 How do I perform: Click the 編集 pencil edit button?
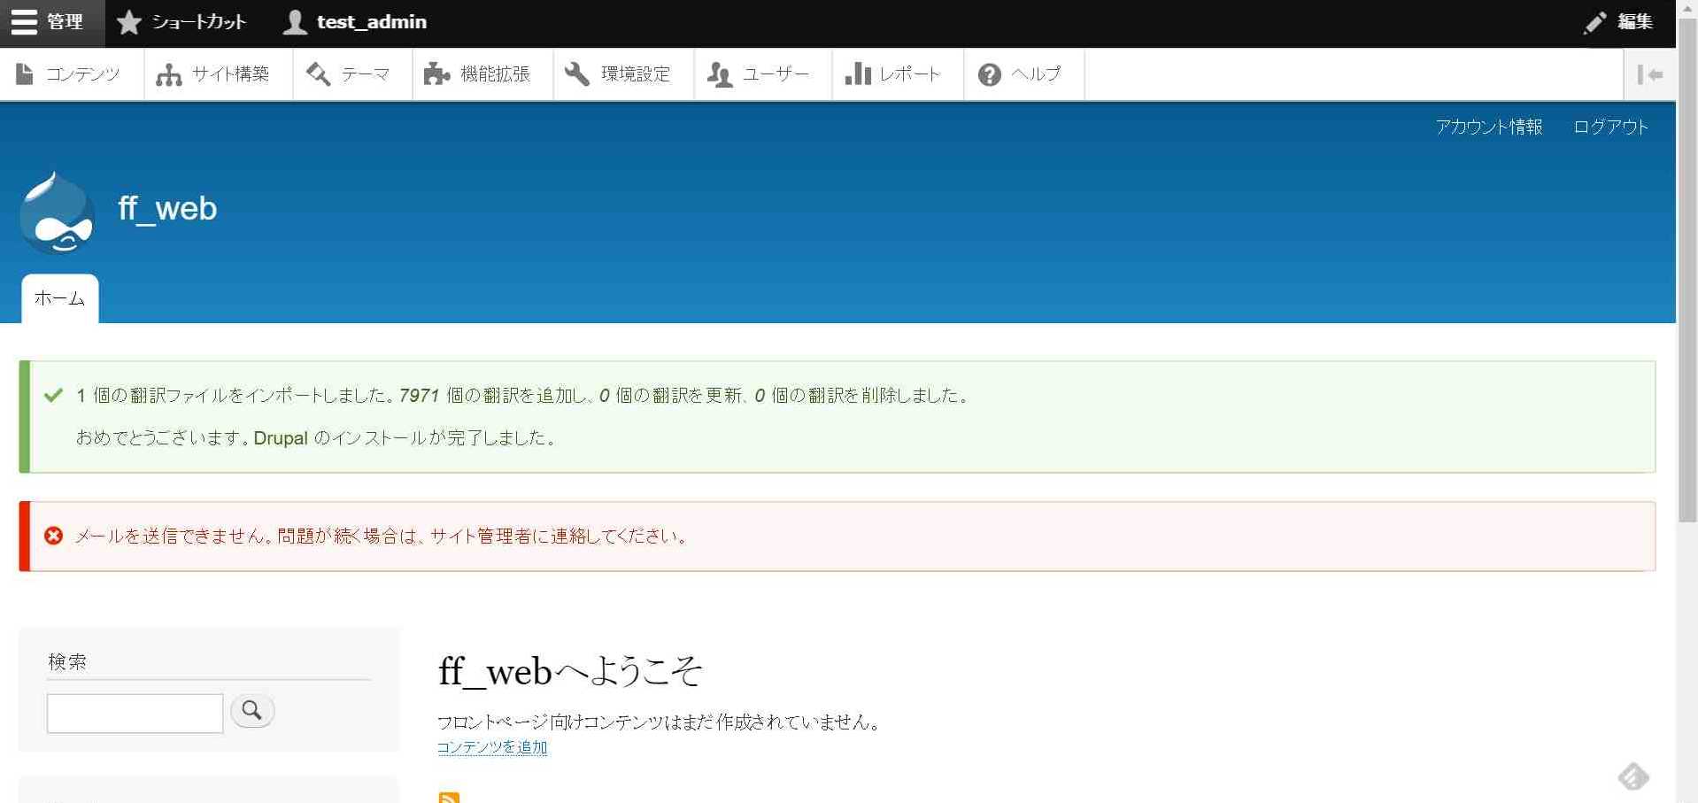pyautogui.click(x=1618, y=23)
